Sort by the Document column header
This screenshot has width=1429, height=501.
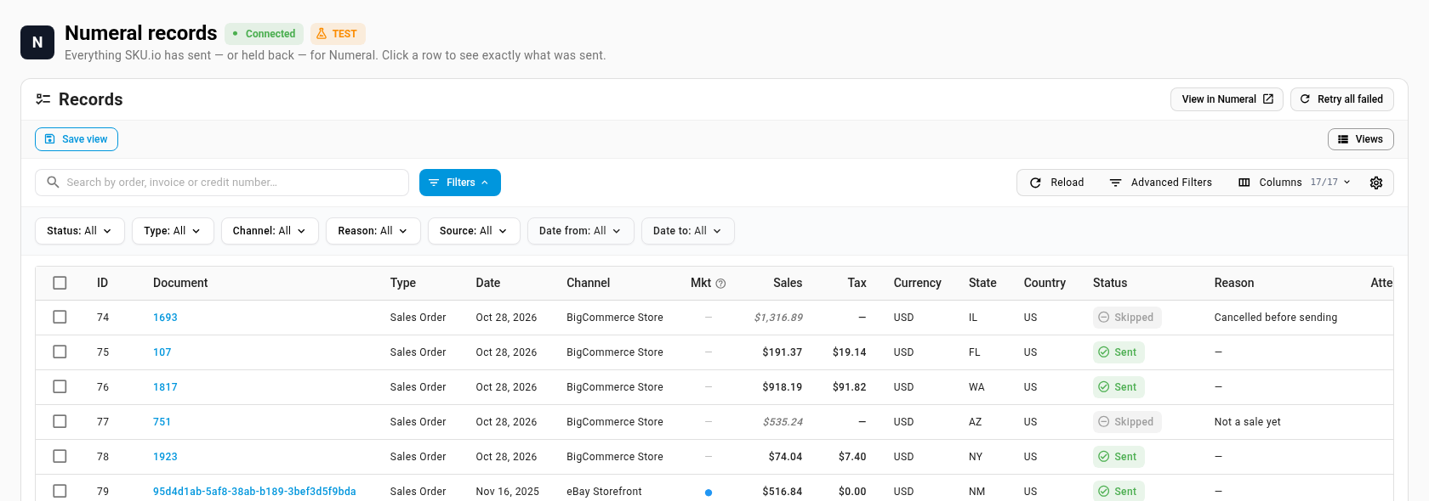(180, 283)
